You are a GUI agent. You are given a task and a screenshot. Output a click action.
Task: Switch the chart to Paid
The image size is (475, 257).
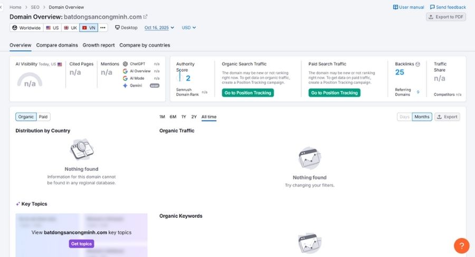tap(43, 117)
